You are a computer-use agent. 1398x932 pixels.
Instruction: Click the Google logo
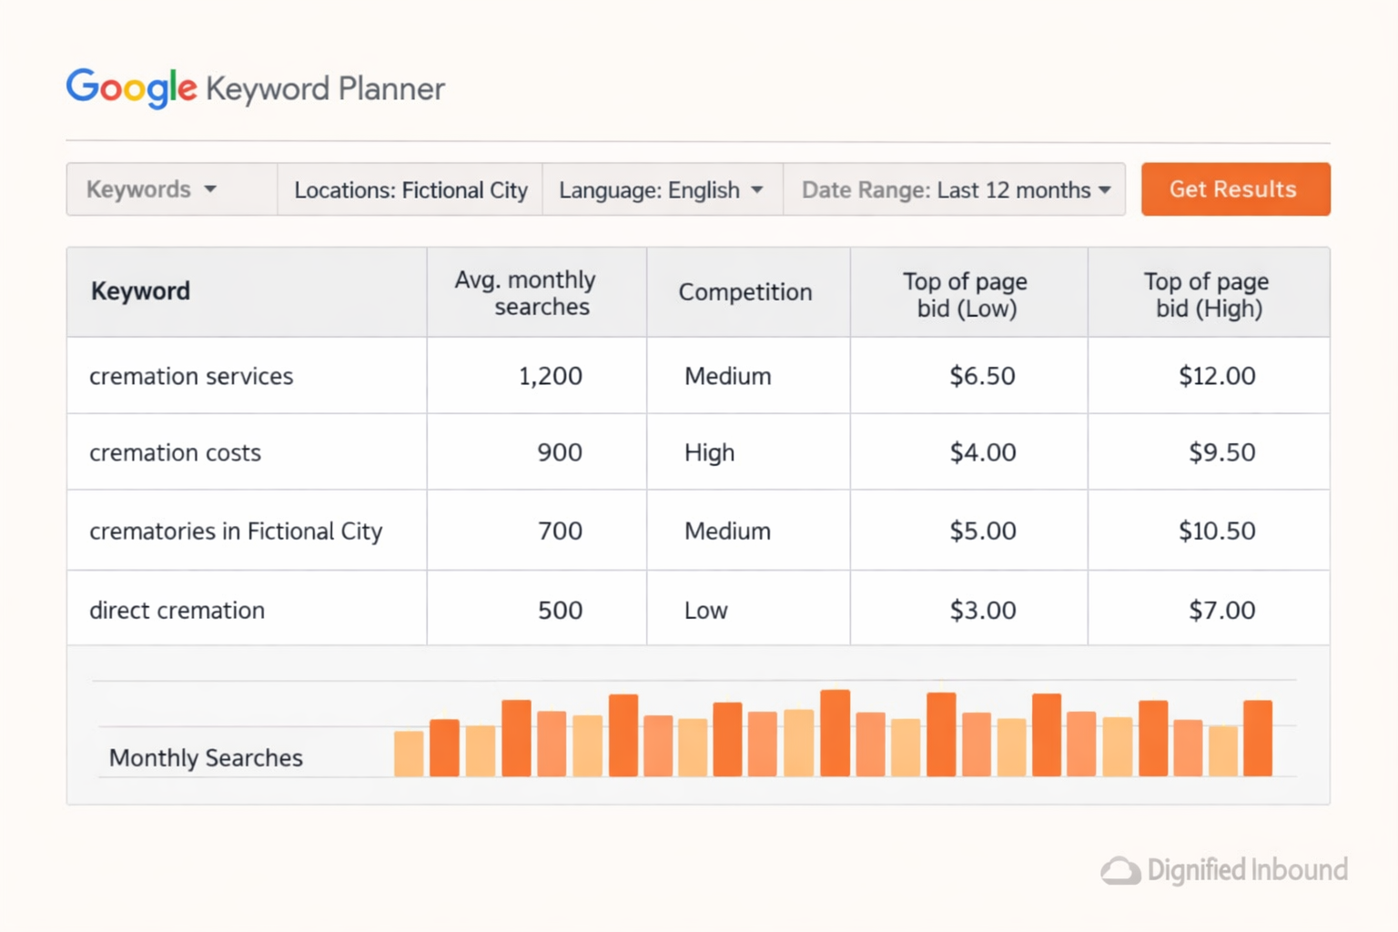(x=130, y=88)
